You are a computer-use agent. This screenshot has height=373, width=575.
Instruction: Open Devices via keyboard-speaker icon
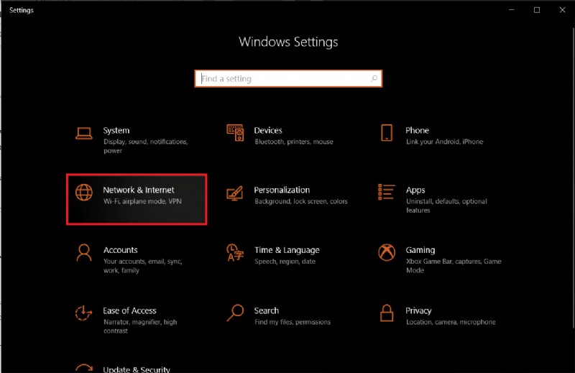tap(235, 133)
